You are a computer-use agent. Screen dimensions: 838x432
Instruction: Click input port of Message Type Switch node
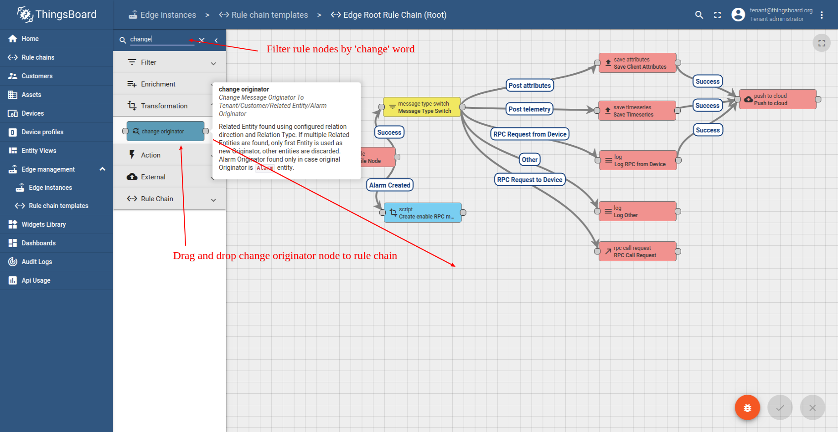pyautogui.click(x=382, y=107)
